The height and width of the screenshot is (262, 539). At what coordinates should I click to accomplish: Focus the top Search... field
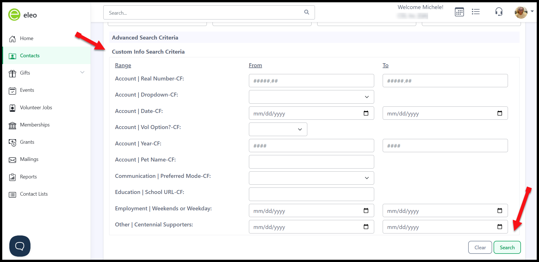point(209,12)
